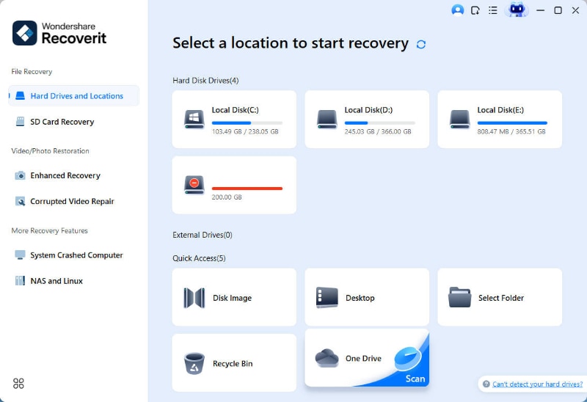Click the One Drive label text

coord(363,358)
